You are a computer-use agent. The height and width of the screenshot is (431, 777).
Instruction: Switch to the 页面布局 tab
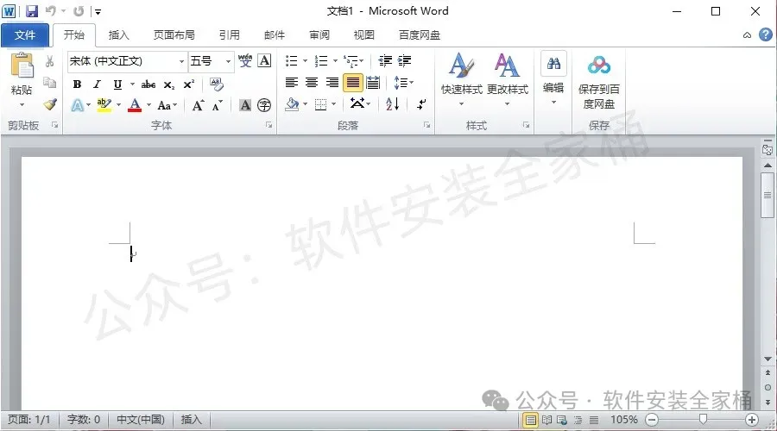(x=174, y=35)
